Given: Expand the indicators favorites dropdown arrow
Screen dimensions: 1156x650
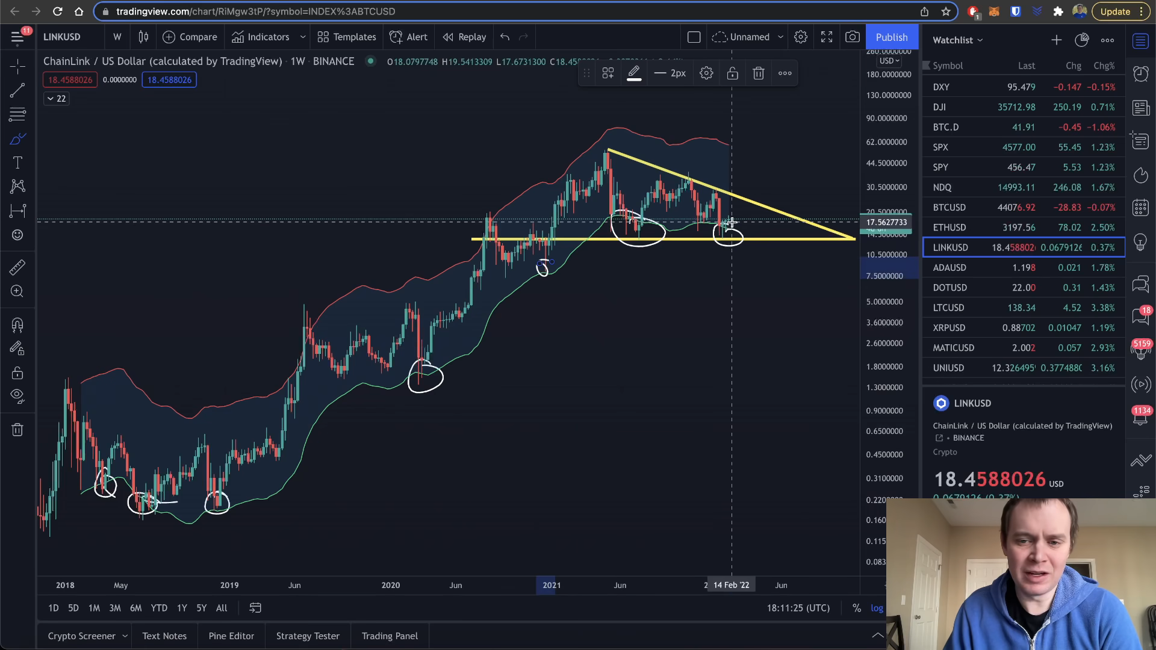Looking at the screenshot, I should click(303, 37).
